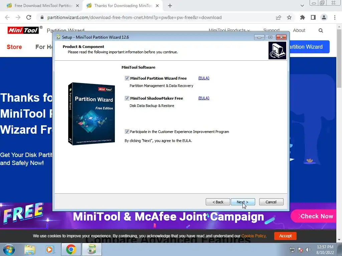Click the volume speaker tray icon
Screen dimensions: 342x256
[x=308, y=250]
